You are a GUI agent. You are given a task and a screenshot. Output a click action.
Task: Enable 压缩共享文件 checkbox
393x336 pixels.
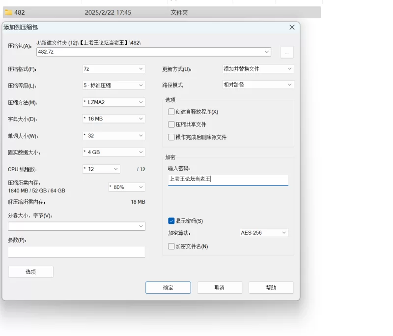click(171, 124)
